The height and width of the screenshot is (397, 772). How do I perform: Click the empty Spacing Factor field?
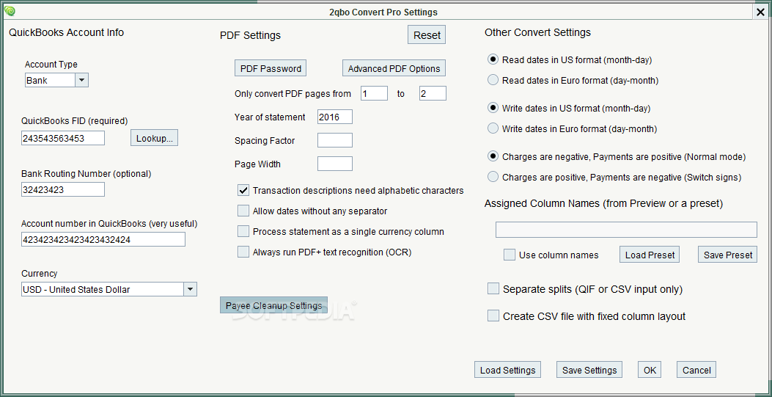coord(335,140)
